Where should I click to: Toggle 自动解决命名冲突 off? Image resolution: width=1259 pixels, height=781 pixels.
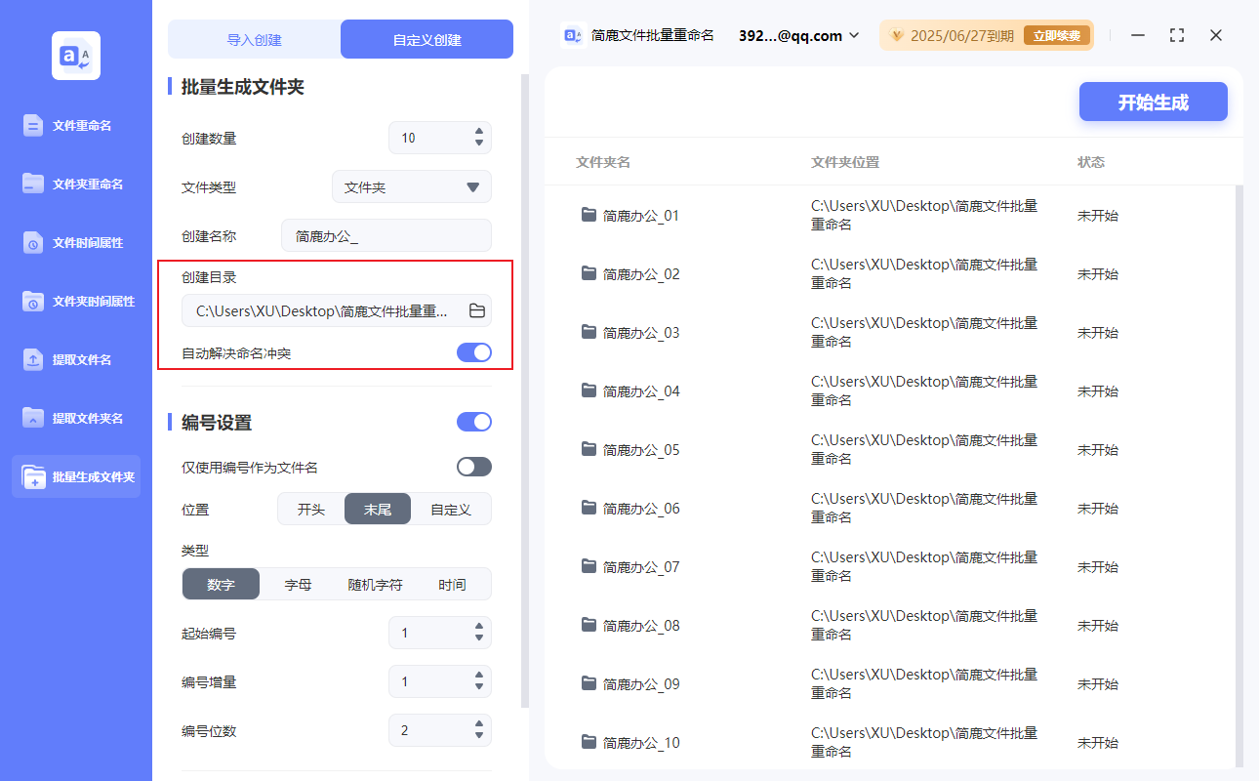pos(473,352)
